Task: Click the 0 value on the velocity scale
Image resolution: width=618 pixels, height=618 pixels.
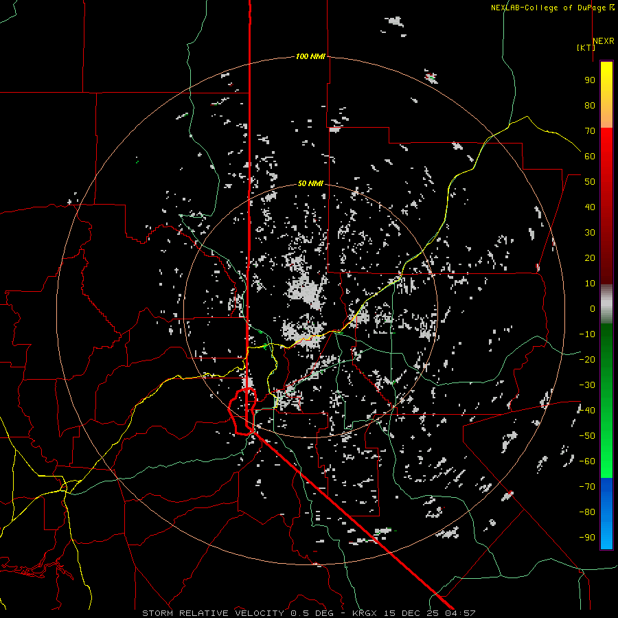Action: coord(593,309)
